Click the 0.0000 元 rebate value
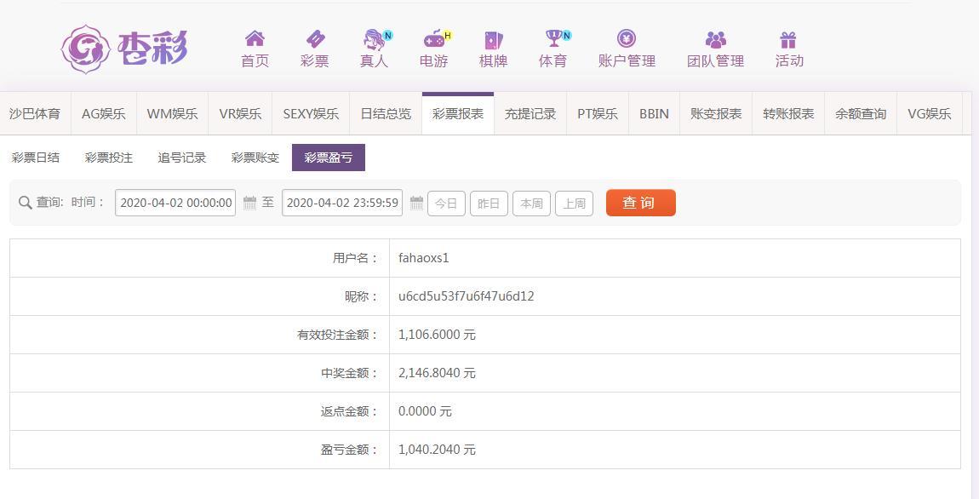 pyautogui.click(x=425, y=411)
